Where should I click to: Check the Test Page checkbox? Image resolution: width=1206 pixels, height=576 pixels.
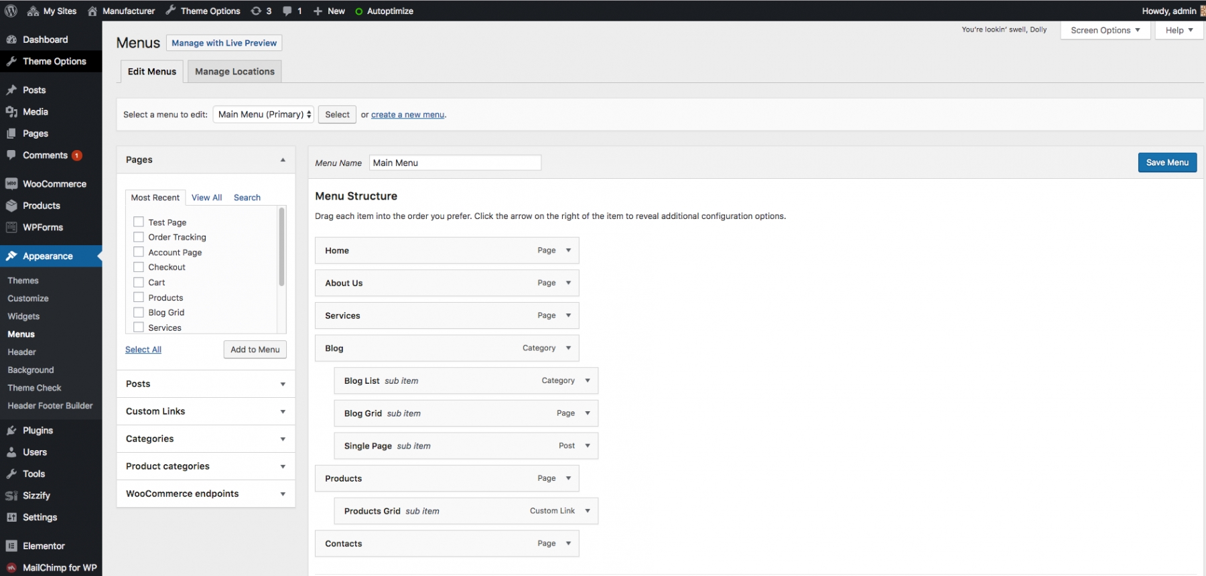tap(139, 222)
